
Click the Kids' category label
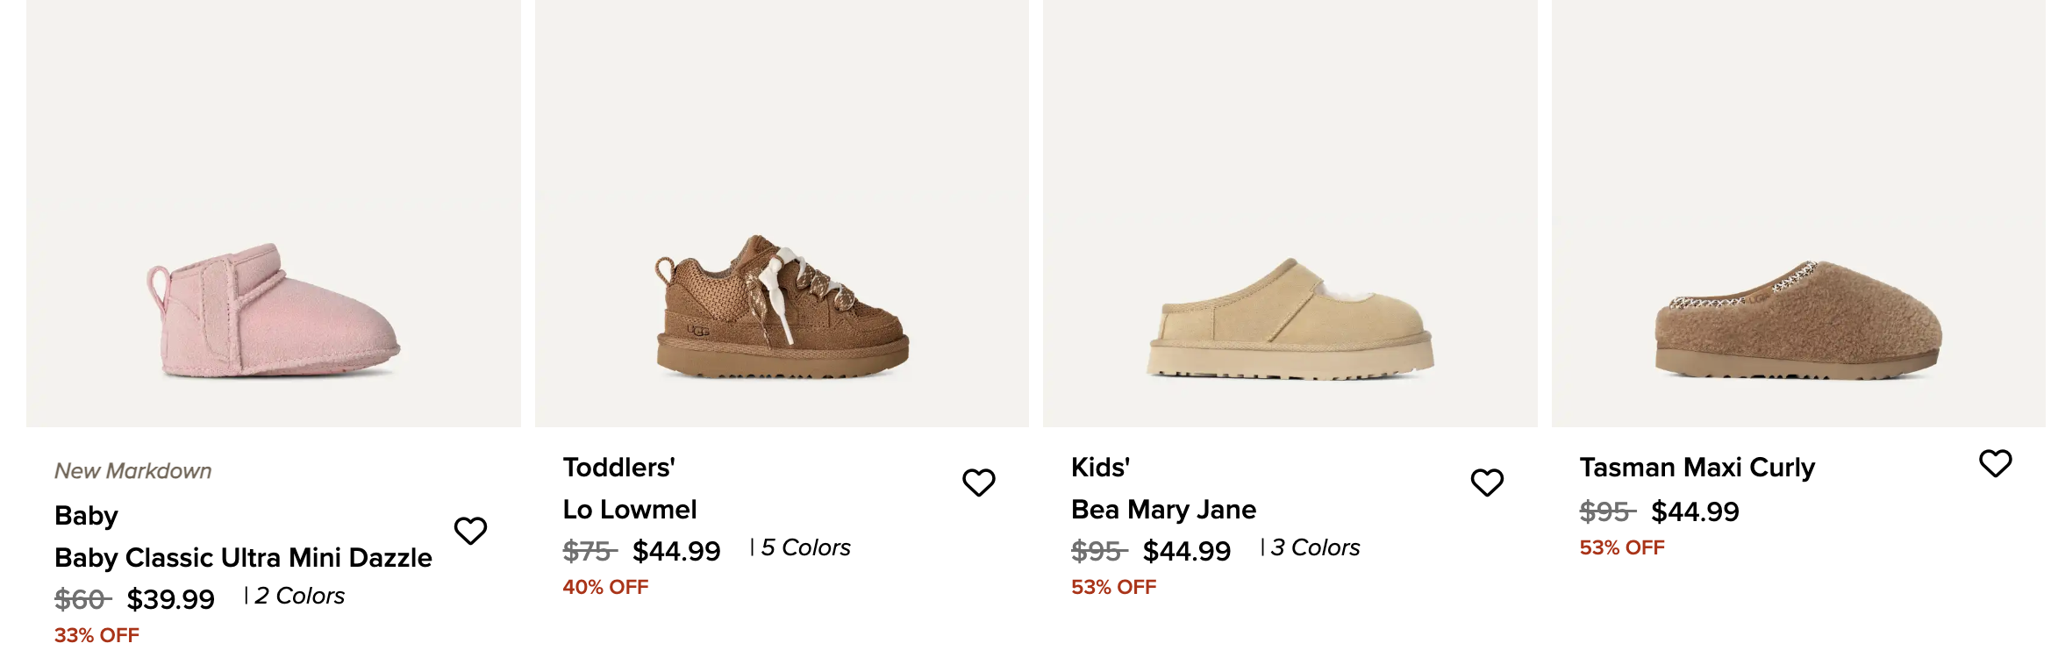pos(1100,468)
